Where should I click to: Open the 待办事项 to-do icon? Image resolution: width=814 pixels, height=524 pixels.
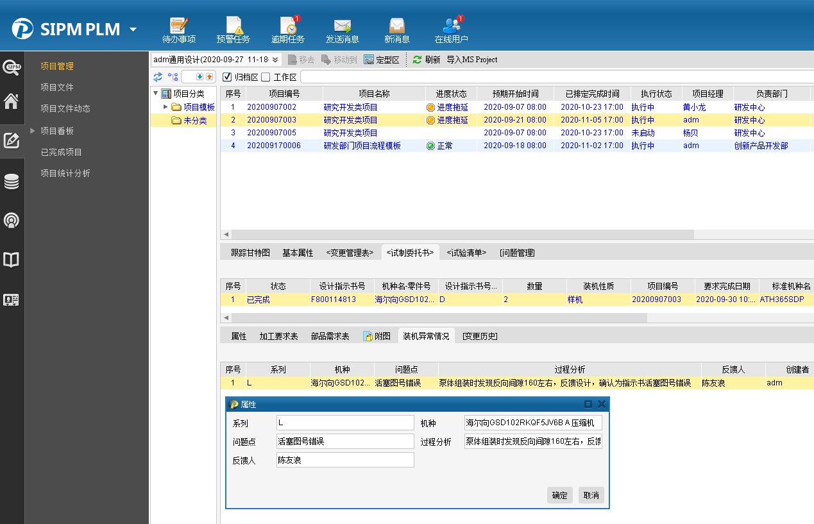click(178, 27)
